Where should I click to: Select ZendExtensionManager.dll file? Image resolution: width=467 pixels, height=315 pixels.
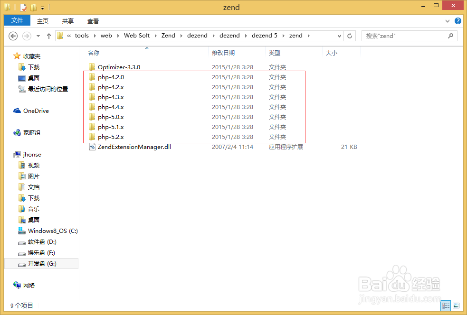134,147
